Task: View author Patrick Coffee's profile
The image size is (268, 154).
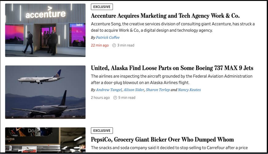Action: pyautogui.click(x=108, y=38)
